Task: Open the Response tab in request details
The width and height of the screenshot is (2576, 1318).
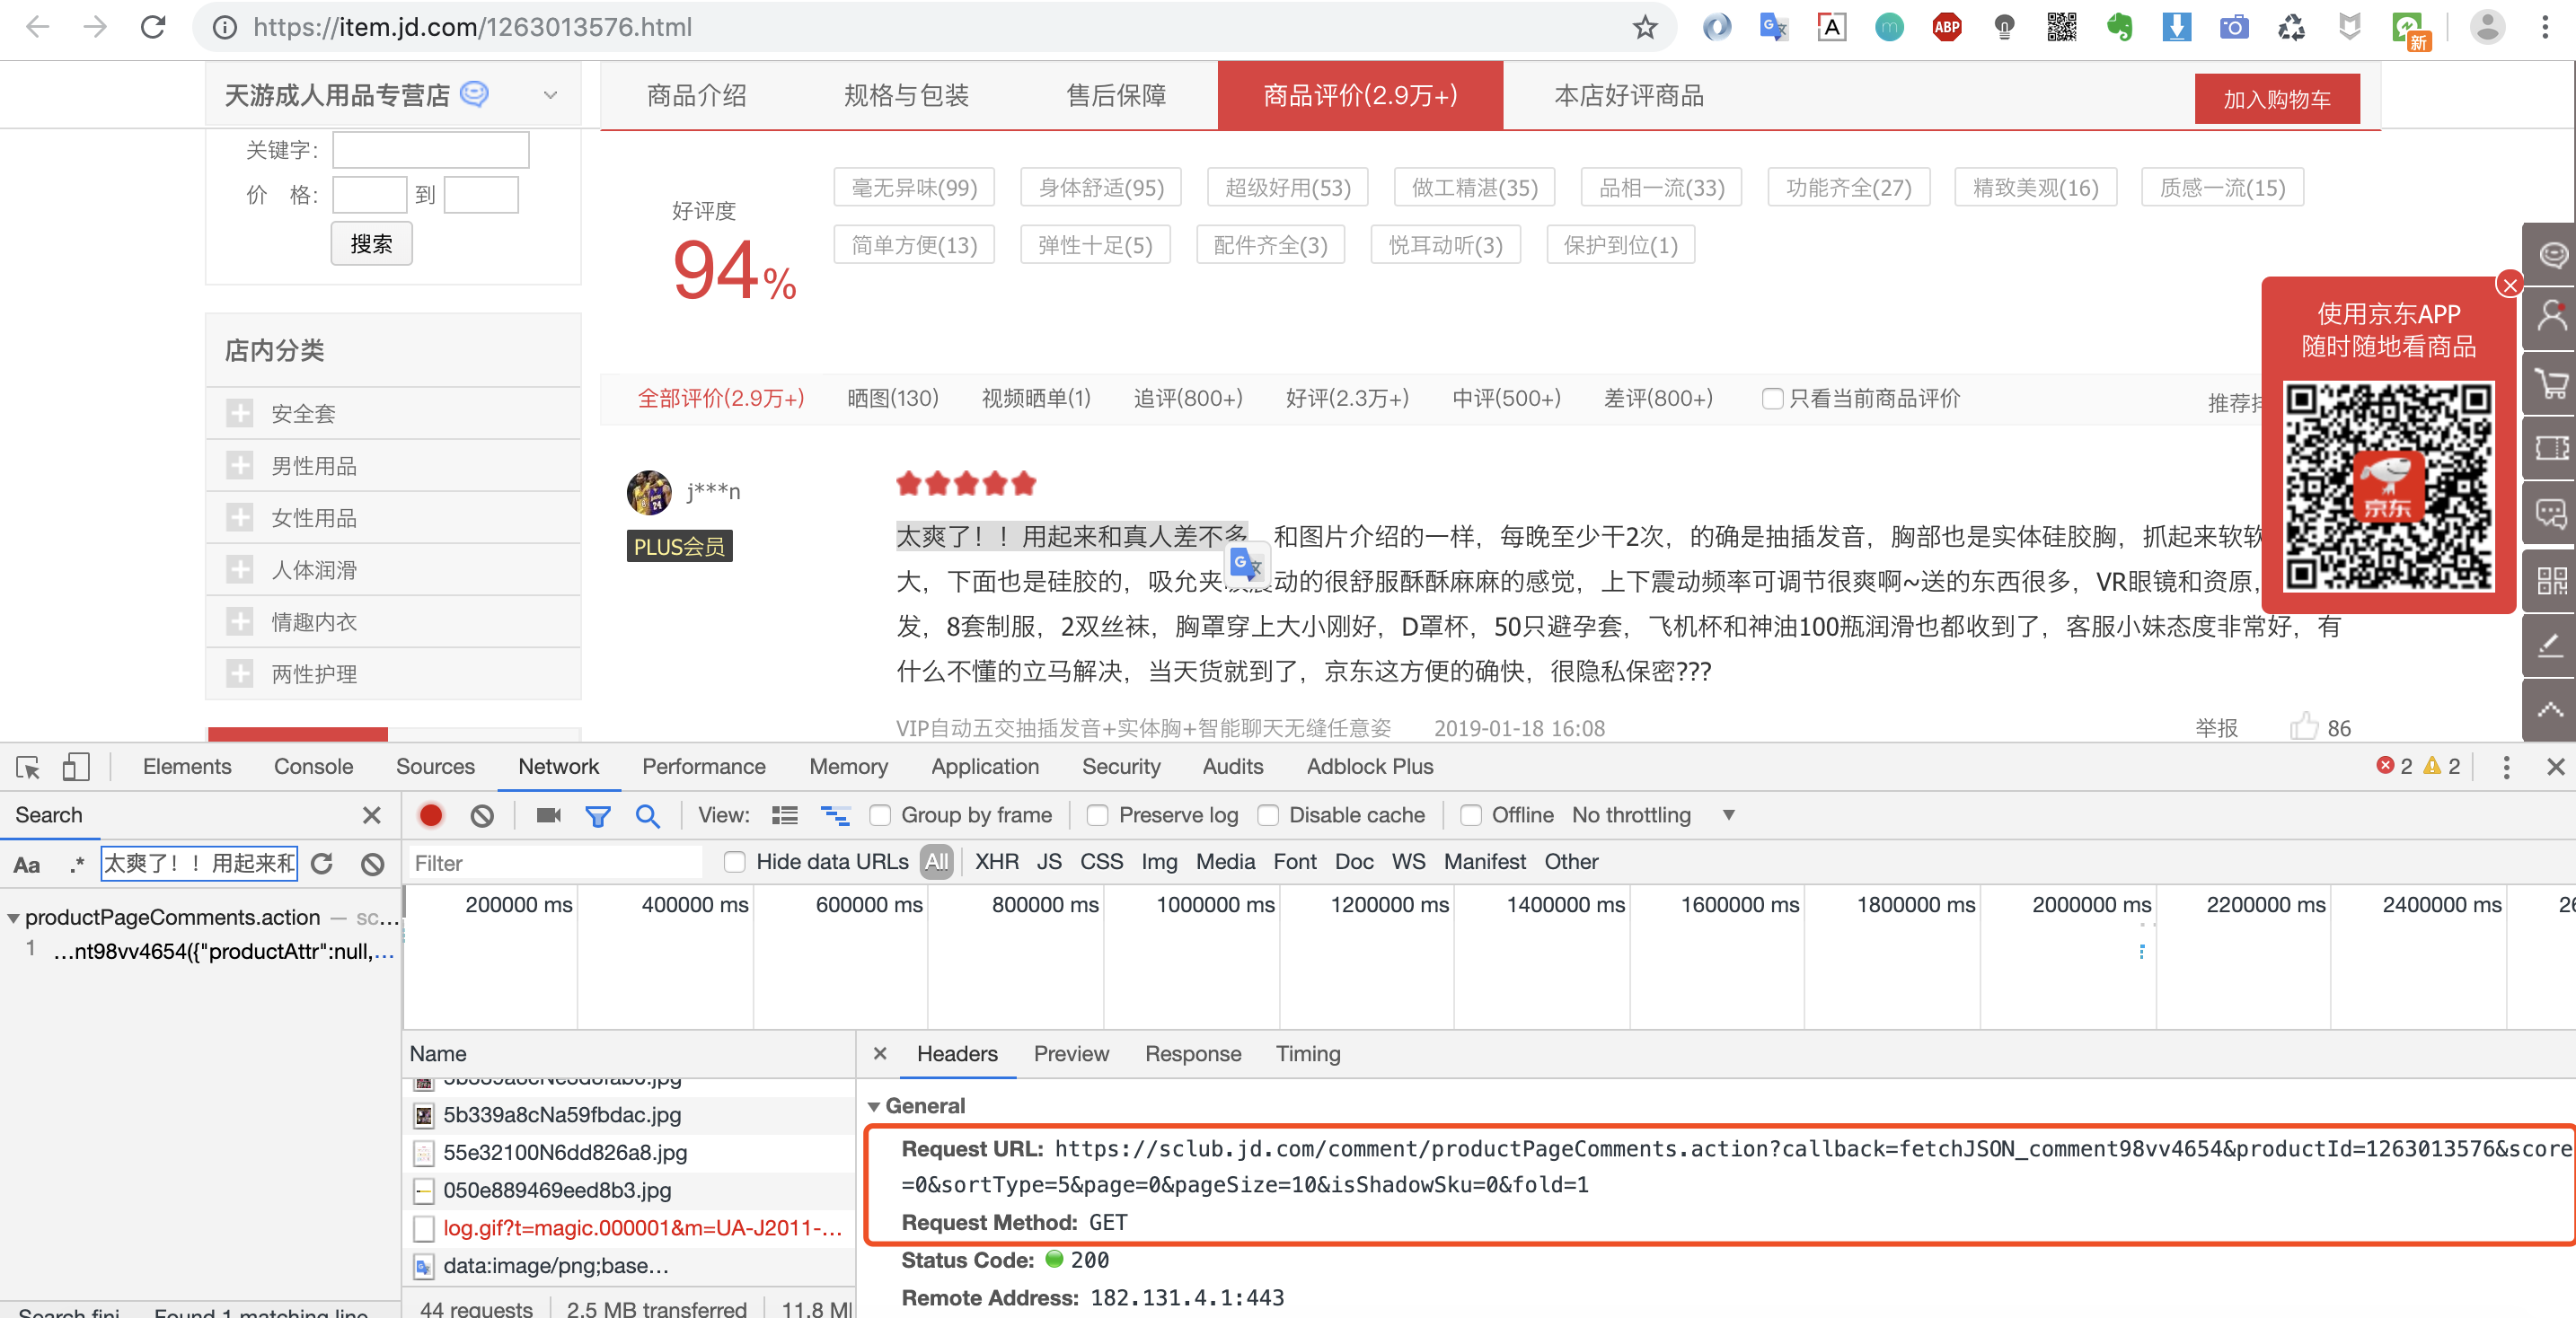Action: tap(1192, 1053)
